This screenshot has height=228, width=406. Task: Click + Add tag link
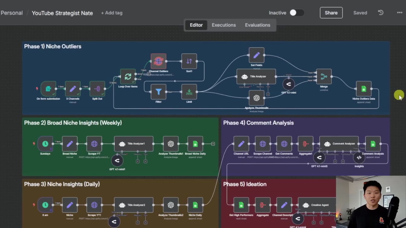tap(112, 13)
